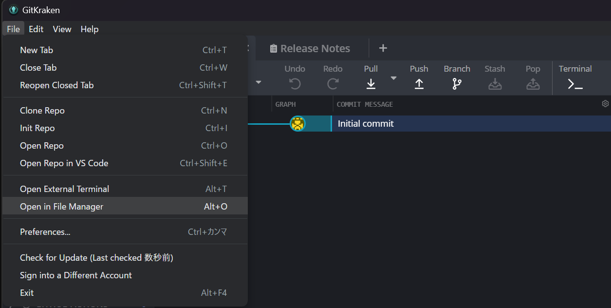Create a branch with Branch icon
Viewport: 611px width, 308px height.
click(x=457, y=84)
